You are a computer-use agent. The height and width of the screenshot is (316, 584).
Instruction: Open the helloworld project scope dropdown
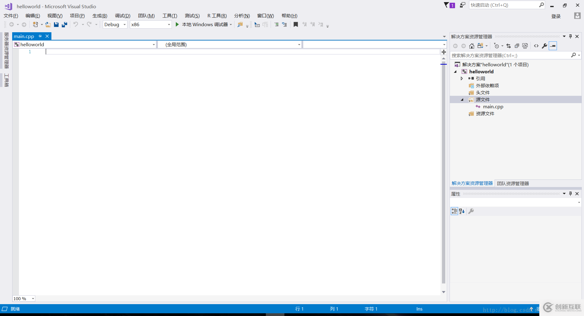(154, 45)
